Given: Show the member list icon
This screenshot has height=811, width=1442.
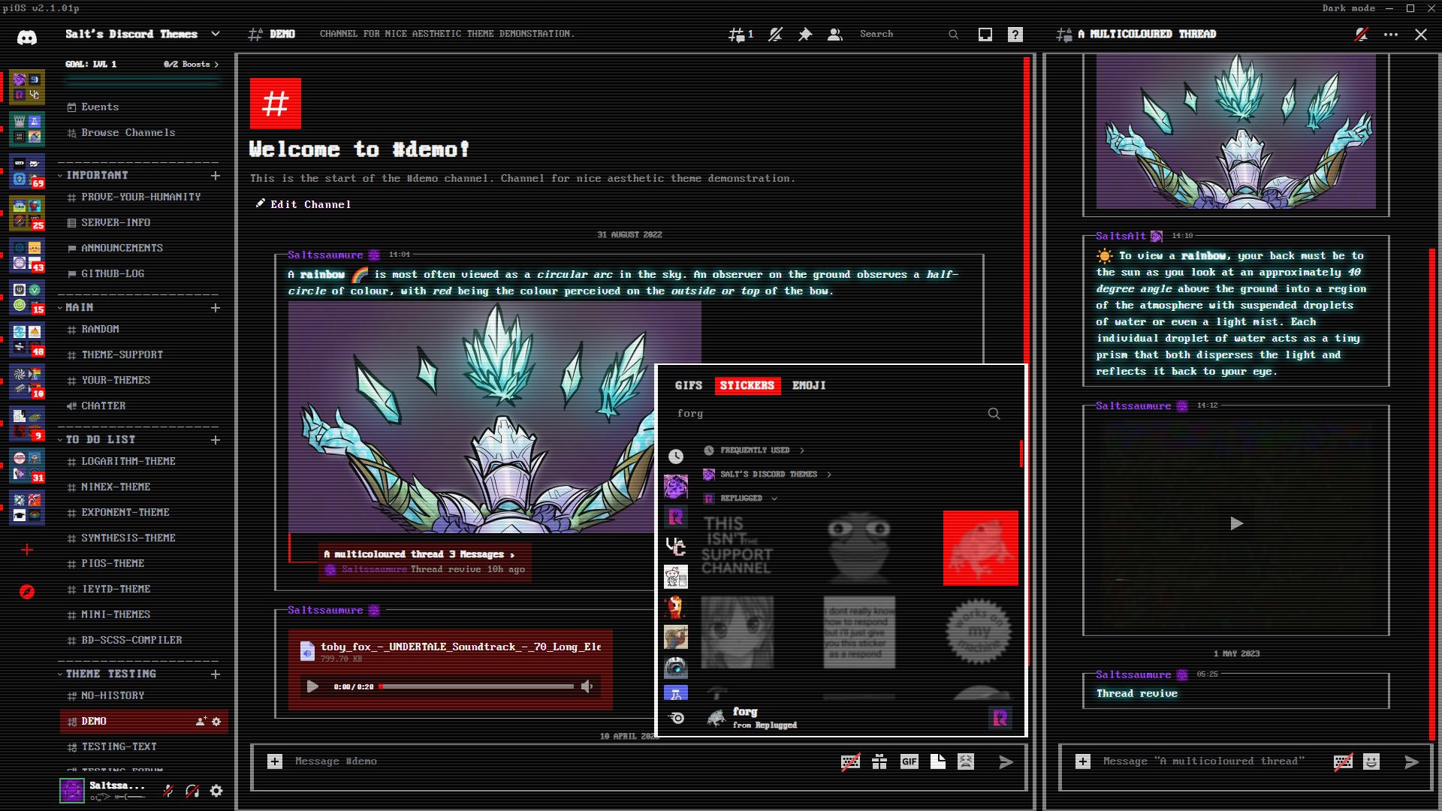Looking at the screenshot, I should (834, 35).
